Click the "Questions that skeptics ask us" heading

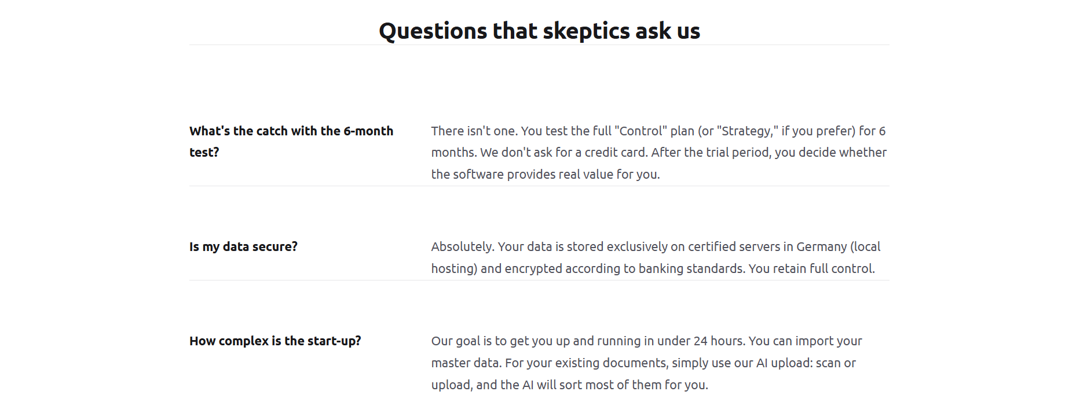click(539, 31)
